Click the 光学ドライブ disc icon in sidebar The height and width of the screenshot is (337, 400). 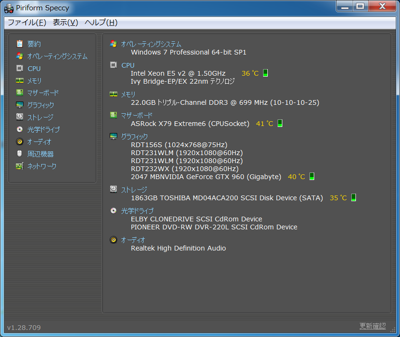pos(20,129)
